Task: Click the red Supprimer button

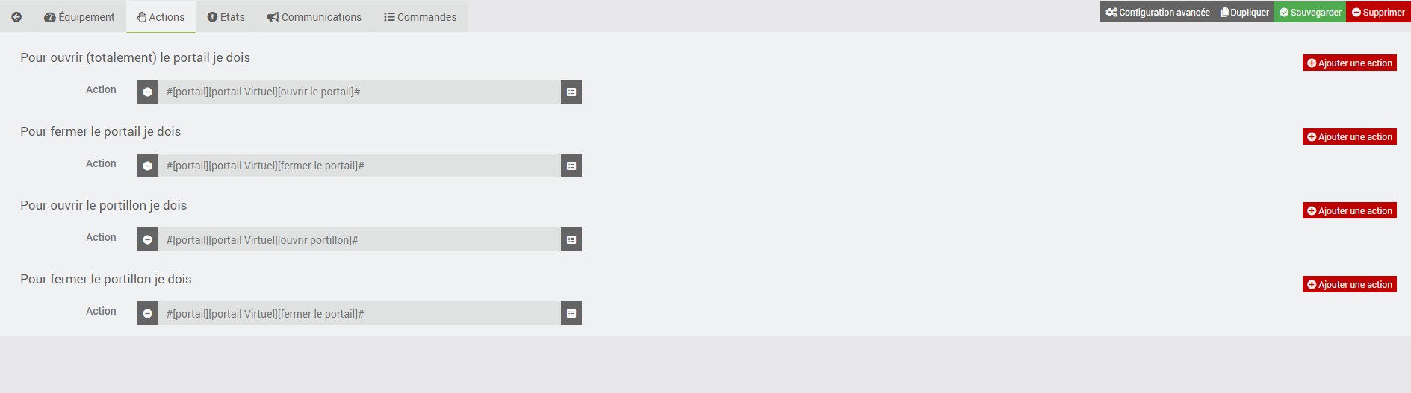Action: tap(1378, 12)
